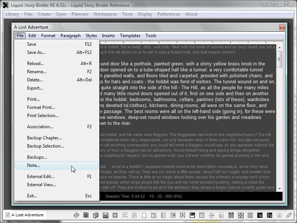
Task: Choose Note... from the File menu
Action: click(x=33, y=165)
